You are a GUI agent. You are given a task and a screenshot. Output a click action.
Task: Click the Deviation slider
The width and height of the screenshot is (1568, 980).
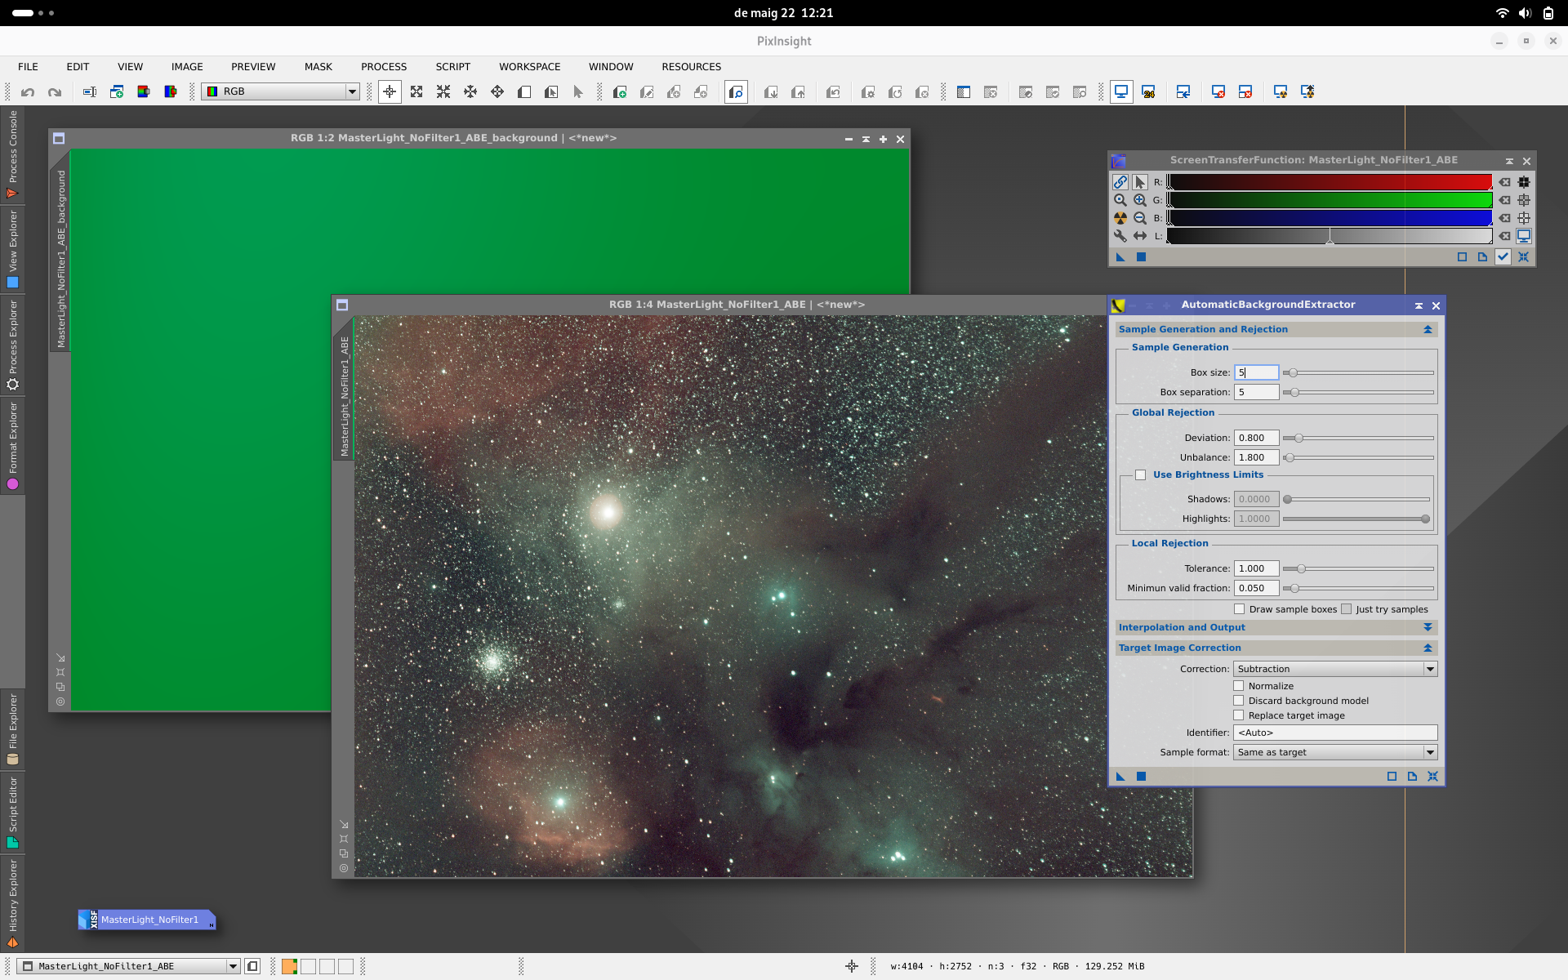pyautogui.click(x=1358, y=438)
